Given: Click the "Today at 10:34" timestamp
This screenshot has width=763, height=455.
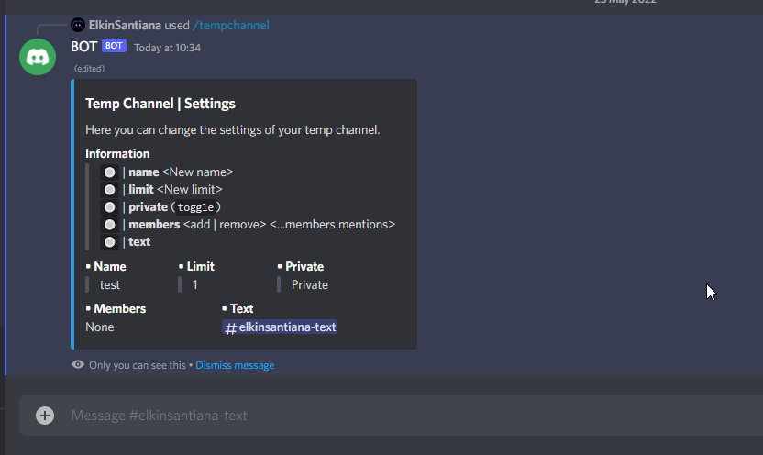Looking at the screenshot, I should coord(167,47).
